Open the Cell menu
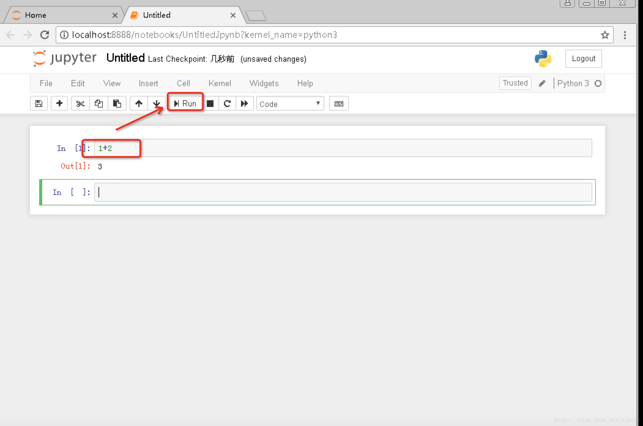Screen dimensions: 643x426 (x=183, y=83)
